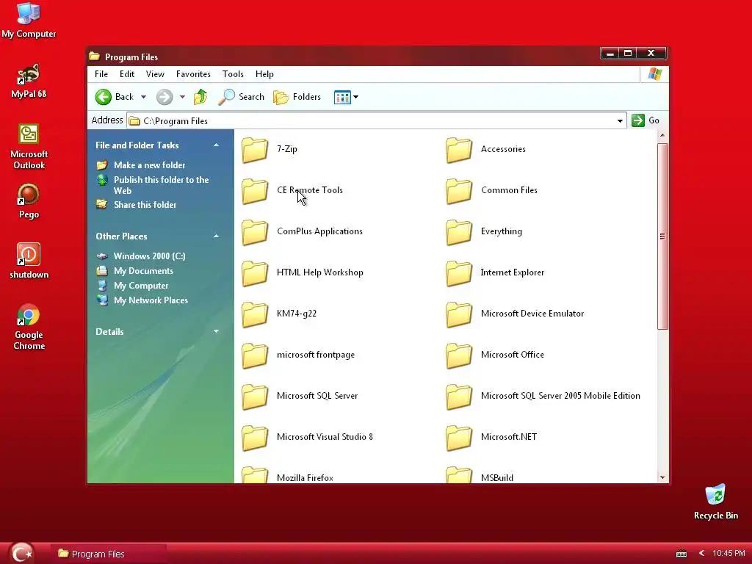
Task: Select the KM74-g22 folder icon
Action: pyautogui.click(x=255, y=314)
